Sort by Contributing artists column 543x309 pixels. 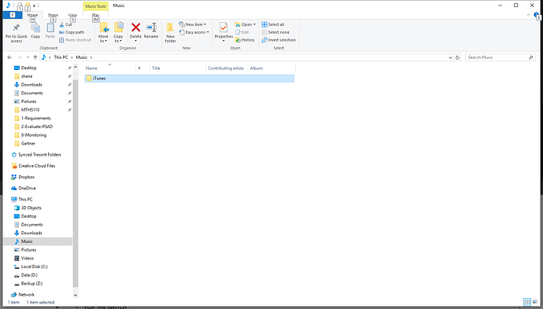click(x=227, y=68)
